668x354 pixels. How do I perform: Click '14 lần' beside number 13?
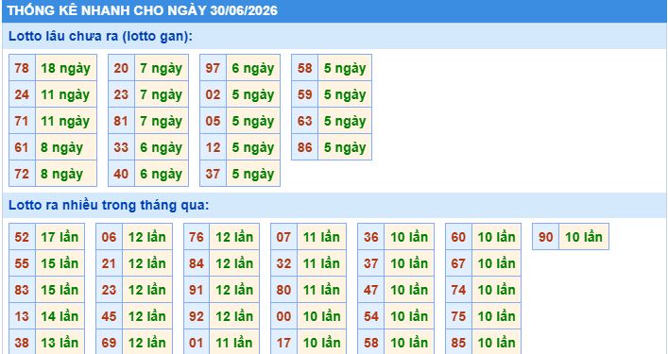point(60,316)
